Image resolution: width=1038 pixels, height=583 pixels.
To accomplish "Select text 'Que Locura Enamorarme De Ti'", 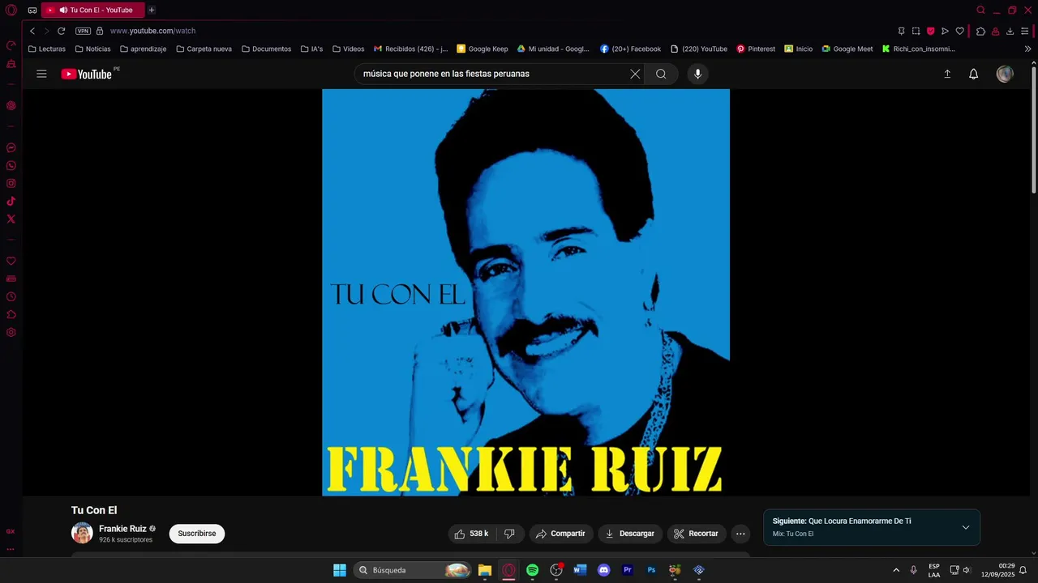I will click(860, 521).
